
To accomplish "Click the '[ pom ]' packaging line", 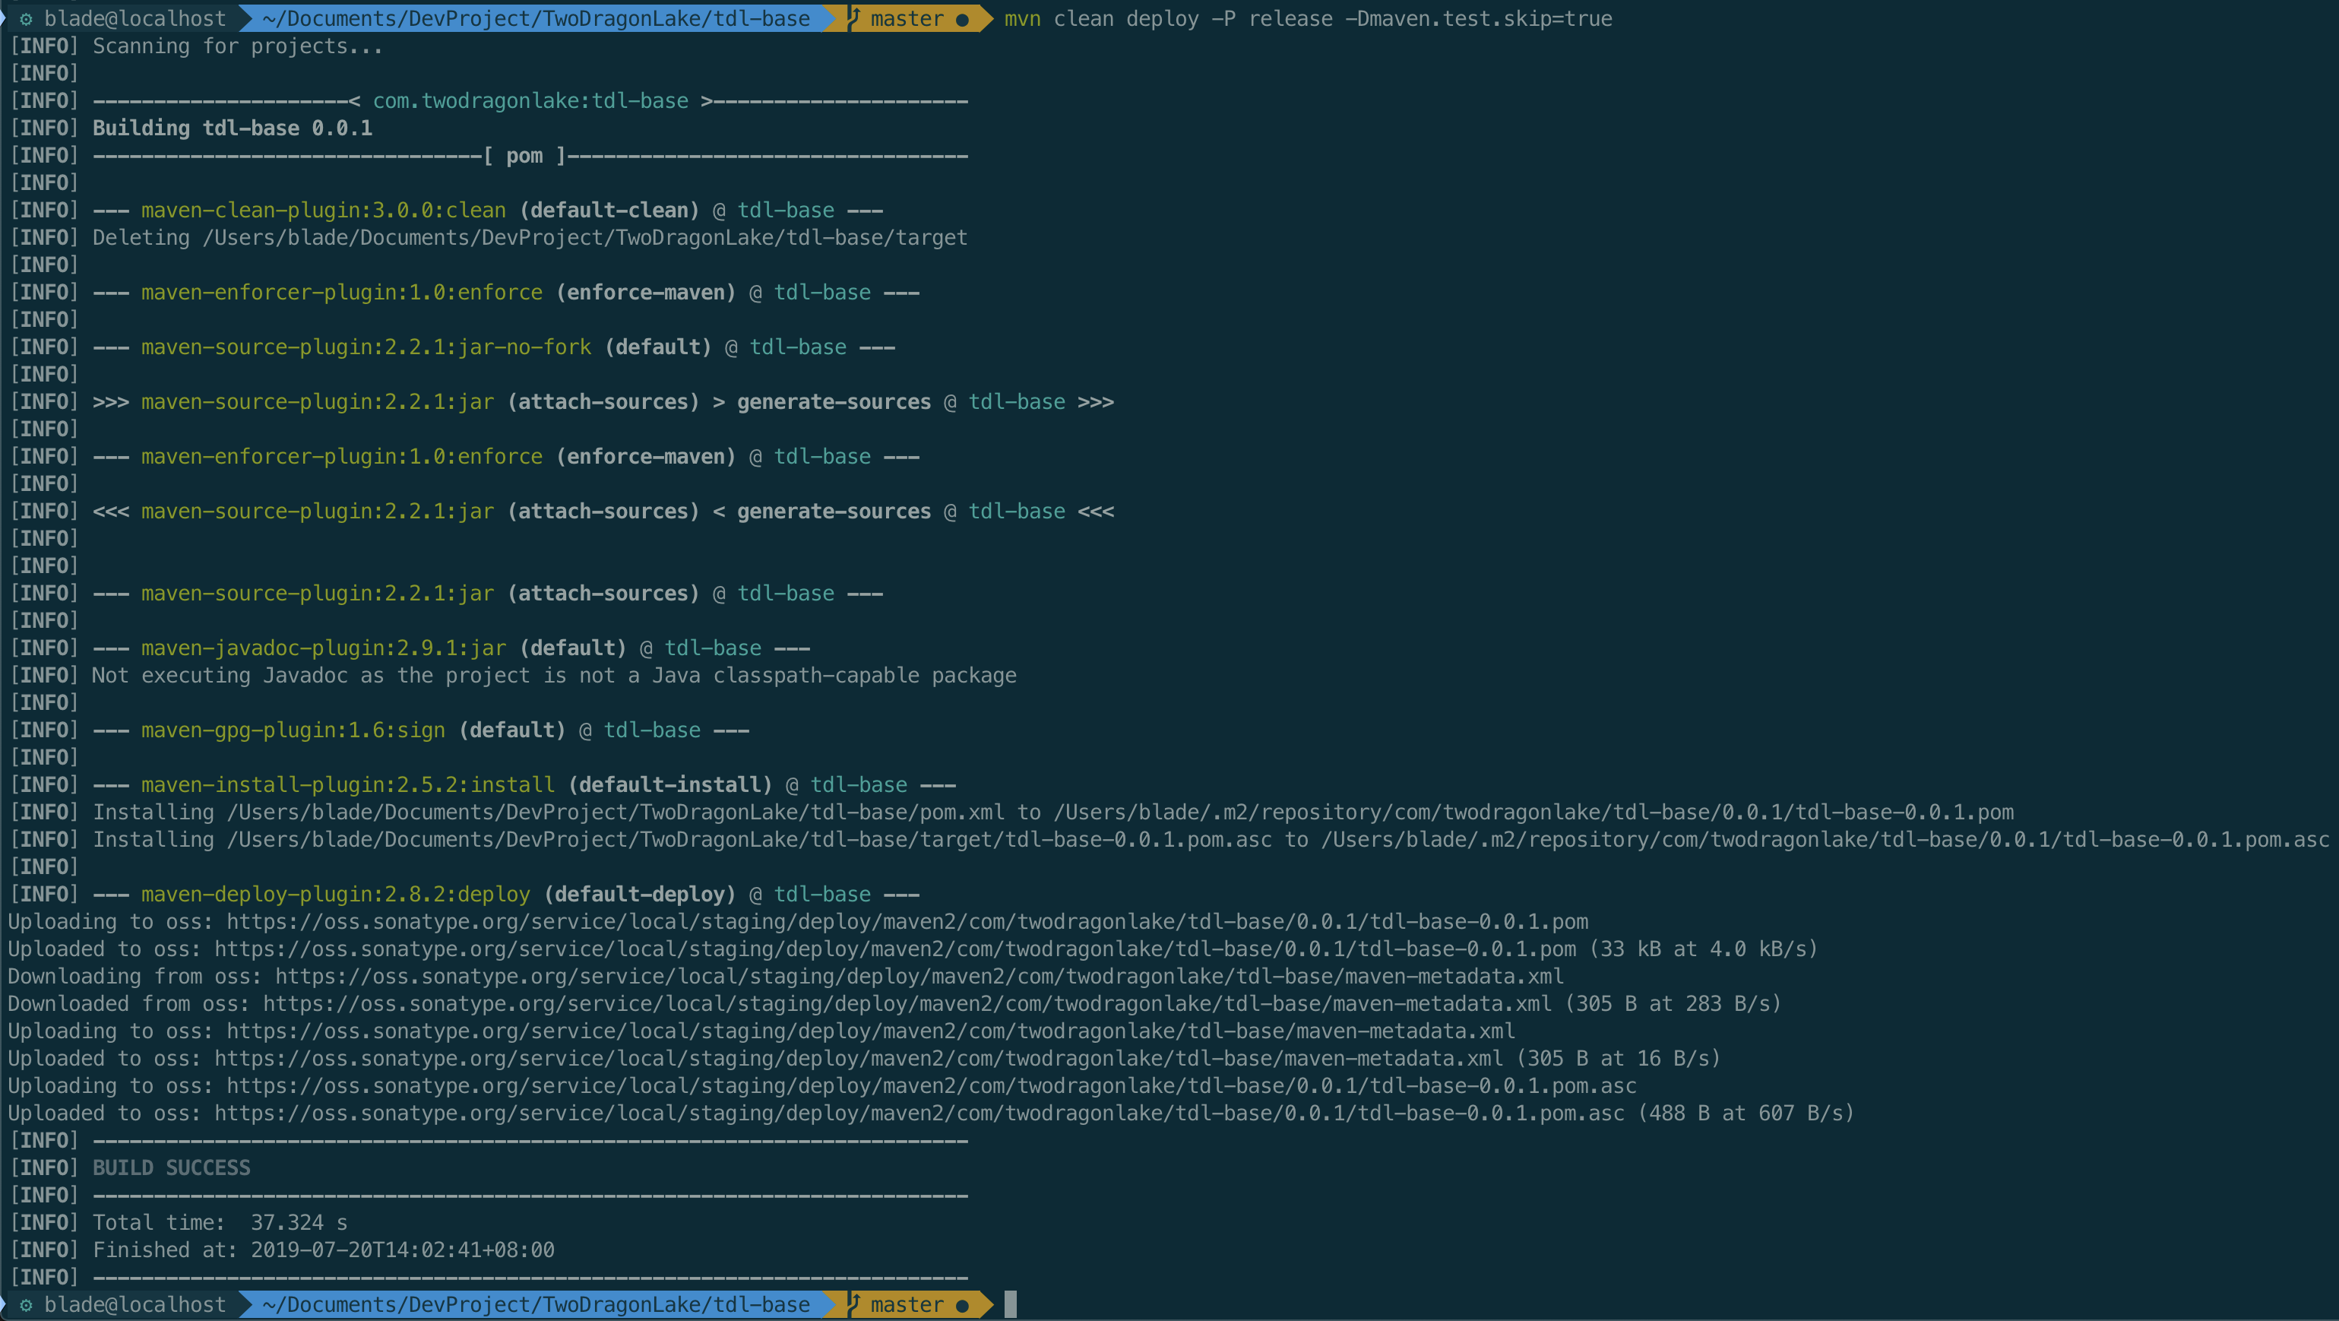I will (530, 155).
